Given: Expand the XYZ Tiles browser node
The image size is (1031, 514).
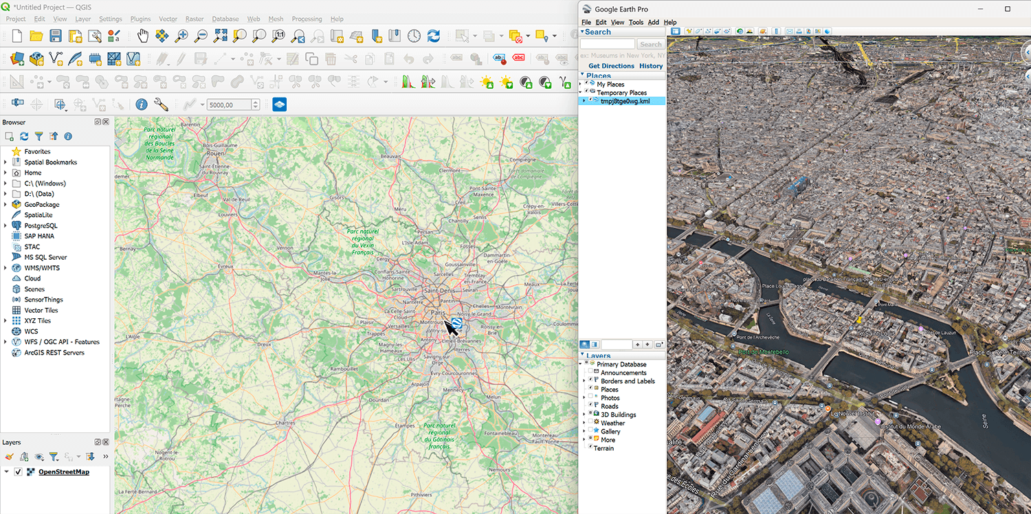Looking at the screenshot, I should (5, 321).
